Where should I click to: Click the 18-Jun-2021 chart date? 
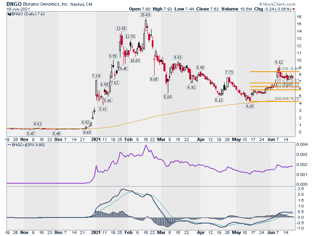(18, 9)
